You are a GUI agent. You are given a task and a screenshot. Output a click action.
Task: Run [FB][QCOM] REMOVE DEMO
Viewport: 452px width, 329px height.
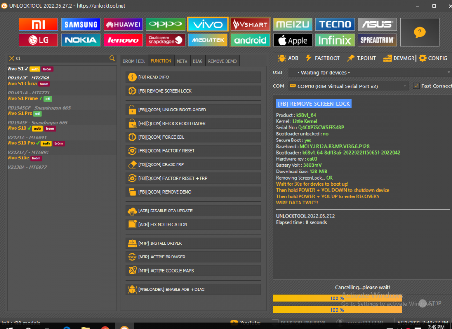(193, 192)
